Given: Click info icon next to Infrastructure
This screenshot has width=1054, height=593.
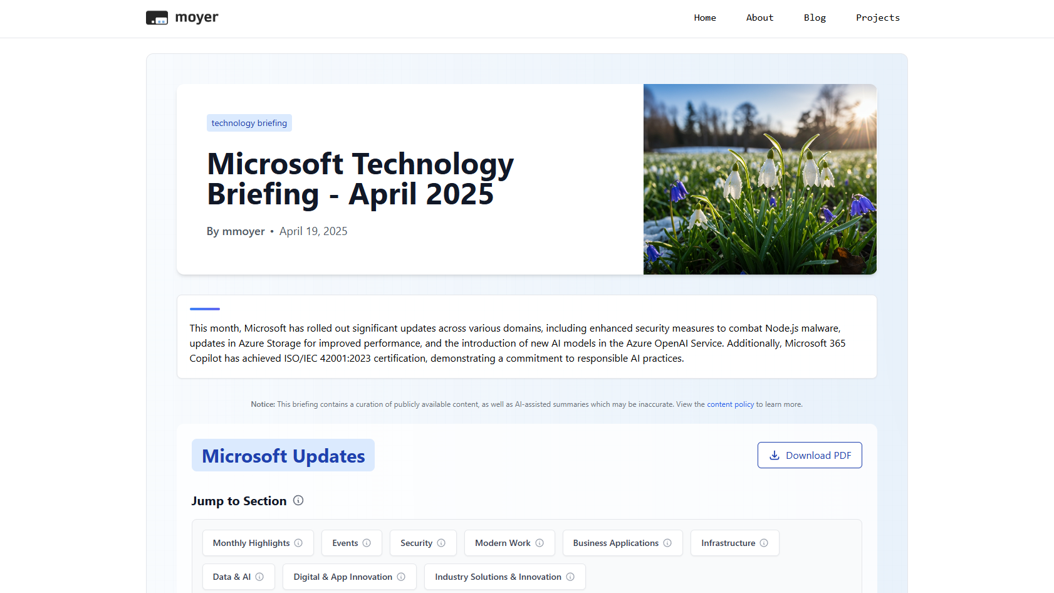Looking at the screenshot, I should (x=764, y=543).
